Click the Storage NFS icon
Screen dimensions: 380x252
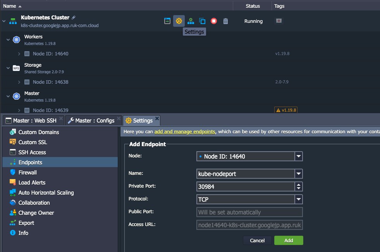(x=16, y=68)
